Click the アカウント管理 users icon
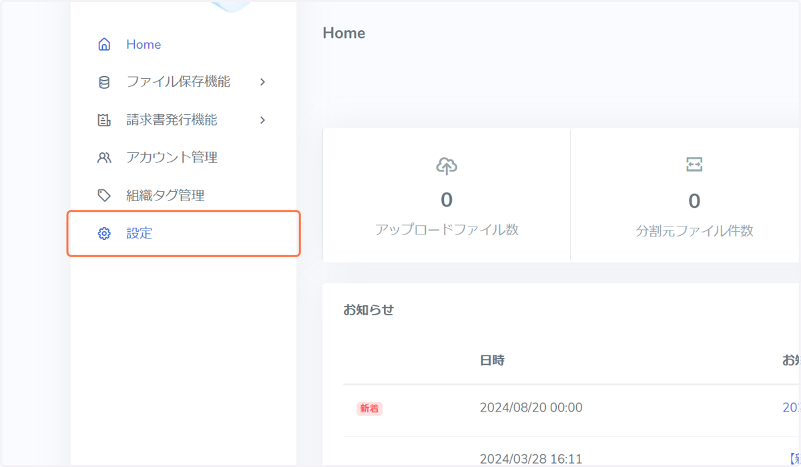The image size is (801, 467). click(x=104, y=158)
